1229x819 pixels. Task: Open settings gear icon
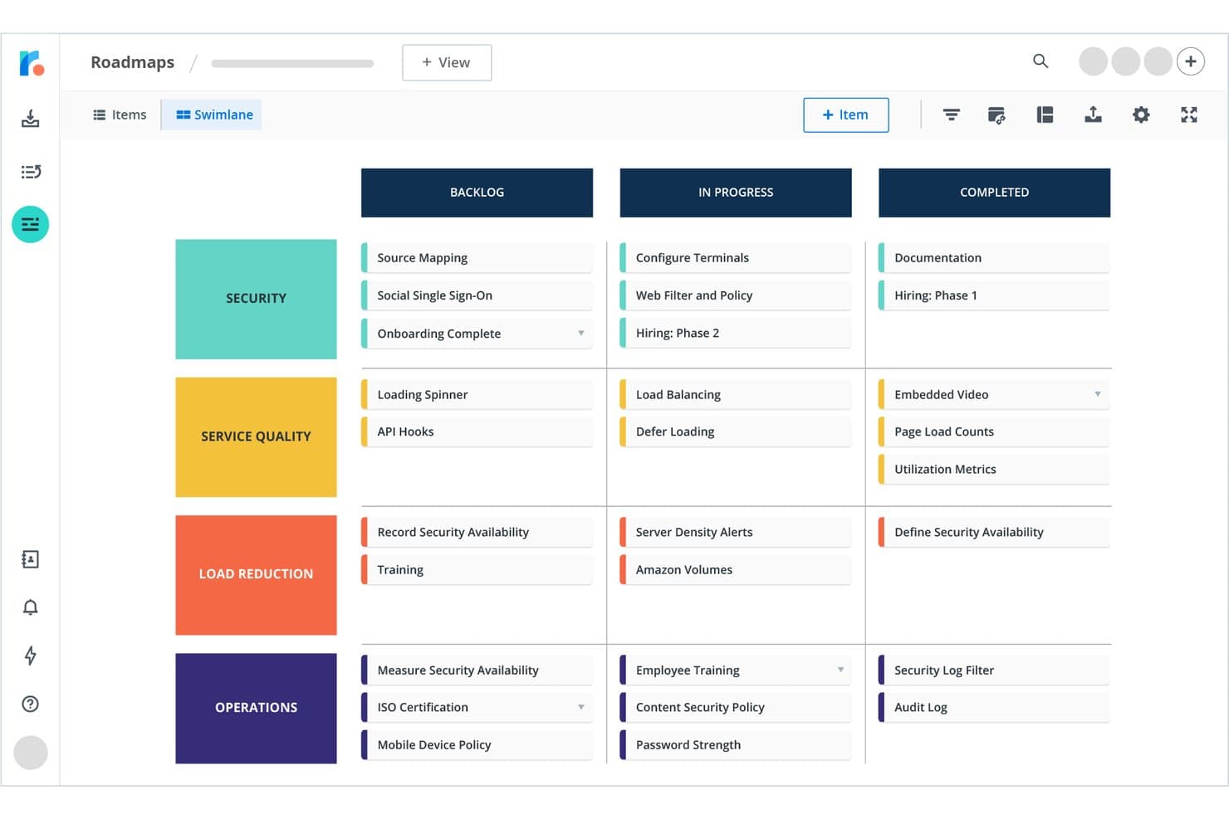click(x=1141, y=115)
